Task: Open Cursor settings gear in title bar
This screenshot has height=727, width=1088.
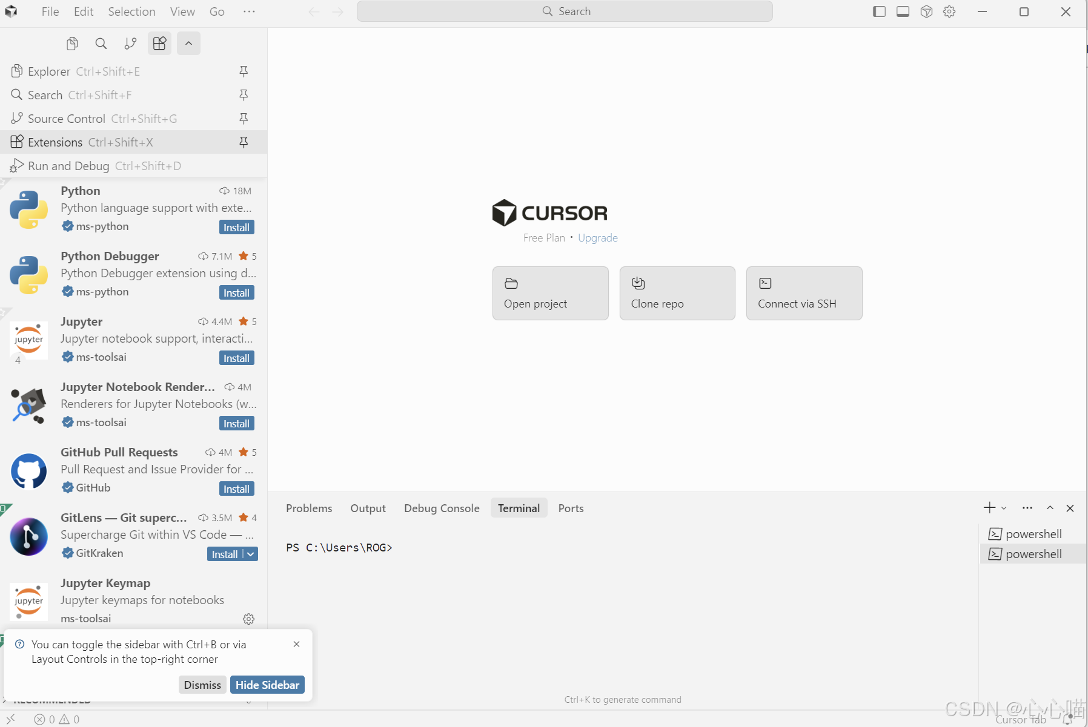Action: click(949, 12)
